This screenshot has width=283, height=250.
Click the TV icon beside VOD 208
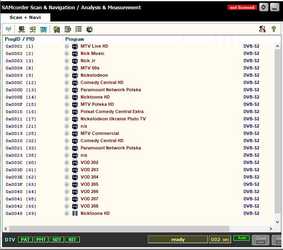(75, 206)
